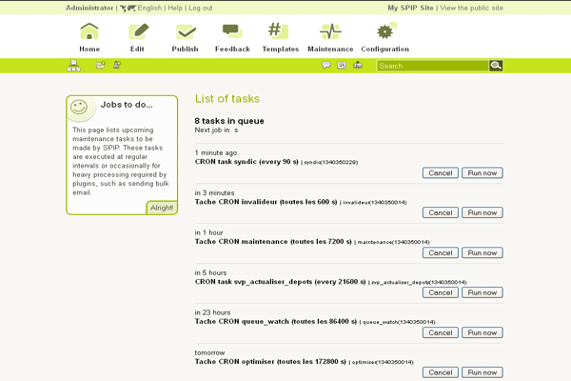Click the Log out link
571x381 pixels.
[201, 8]
